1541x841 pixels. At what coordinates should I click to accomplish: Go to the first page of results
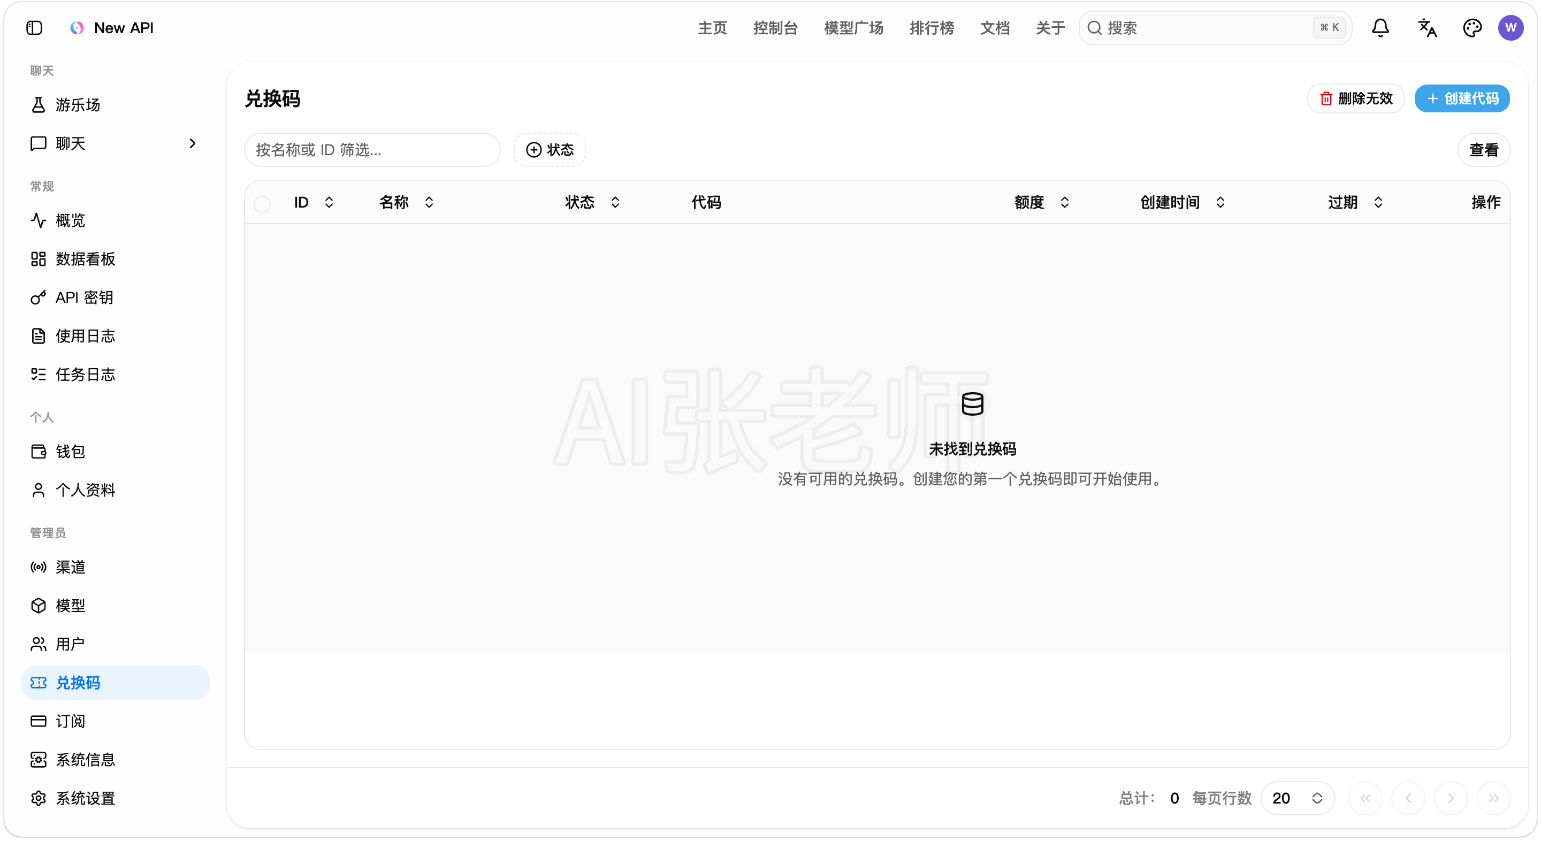pos(1365,798)
